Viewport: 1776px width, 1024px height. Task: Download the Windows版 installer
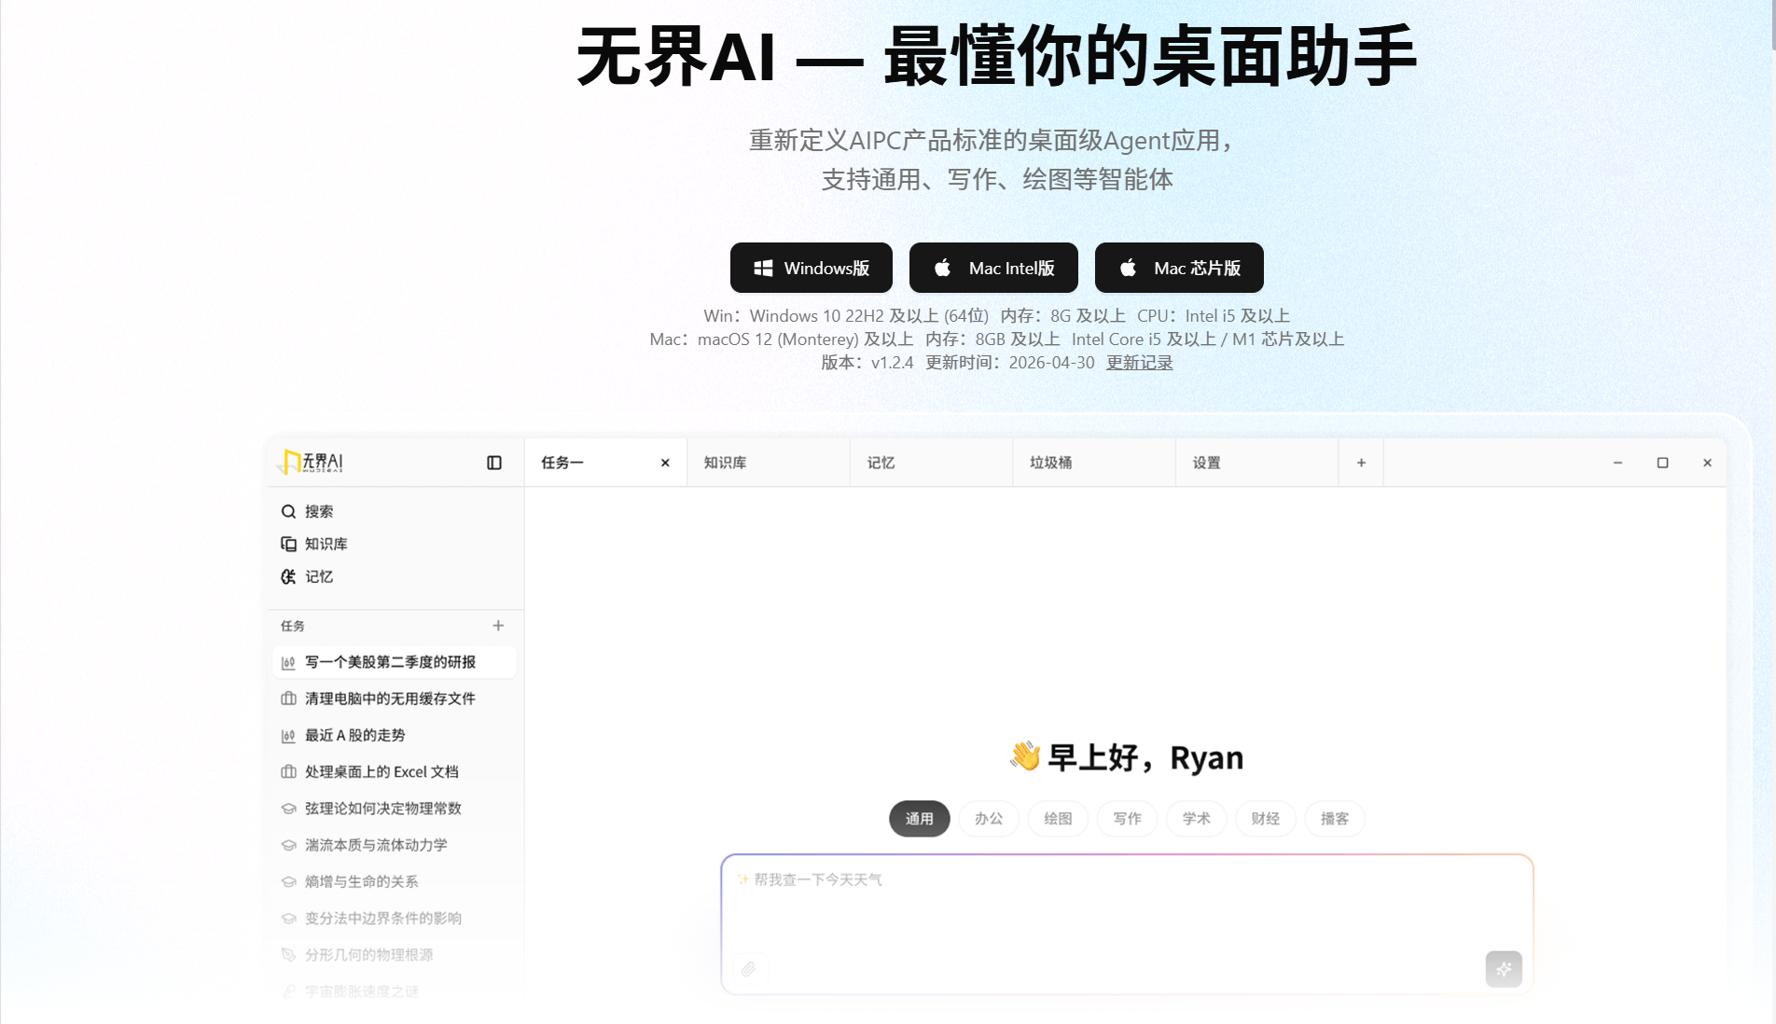pos(811,268)
